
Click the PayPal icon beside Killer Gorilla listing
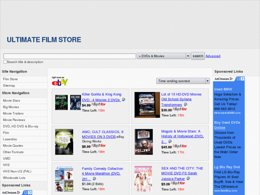click(x=123, y=99)
